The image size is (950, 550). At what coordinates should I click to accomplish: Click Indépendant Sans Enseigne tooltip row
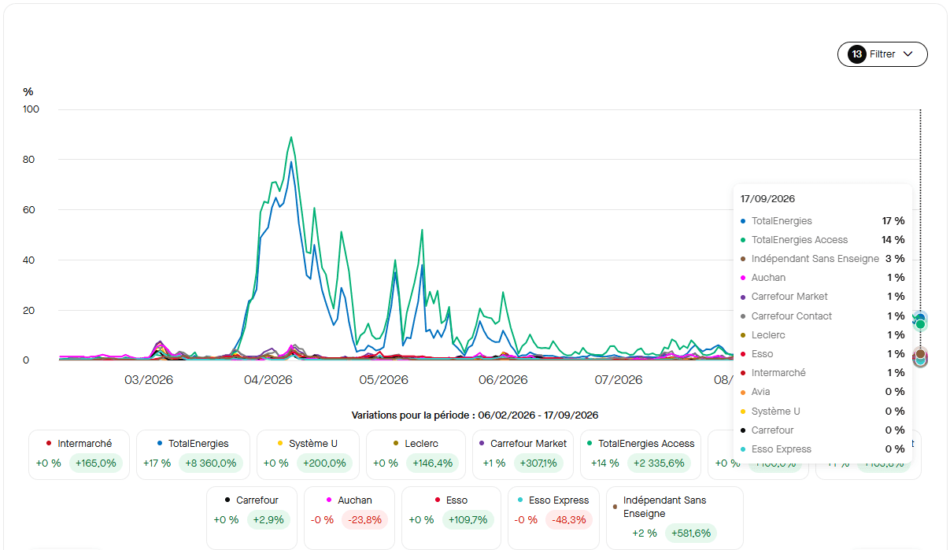pos(822,259)
